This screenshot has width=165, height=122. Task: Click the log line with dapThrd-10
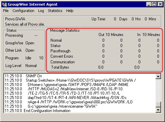coord(65,98)
